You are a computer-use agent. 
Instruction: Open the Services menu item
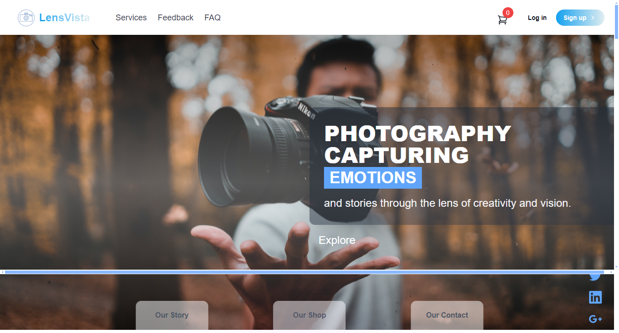(131, 18)
